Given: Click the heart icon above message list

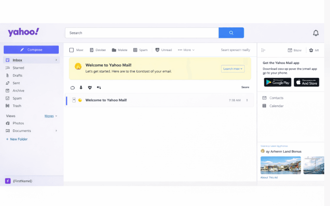Looking at the screenshot, I should 90,88.
